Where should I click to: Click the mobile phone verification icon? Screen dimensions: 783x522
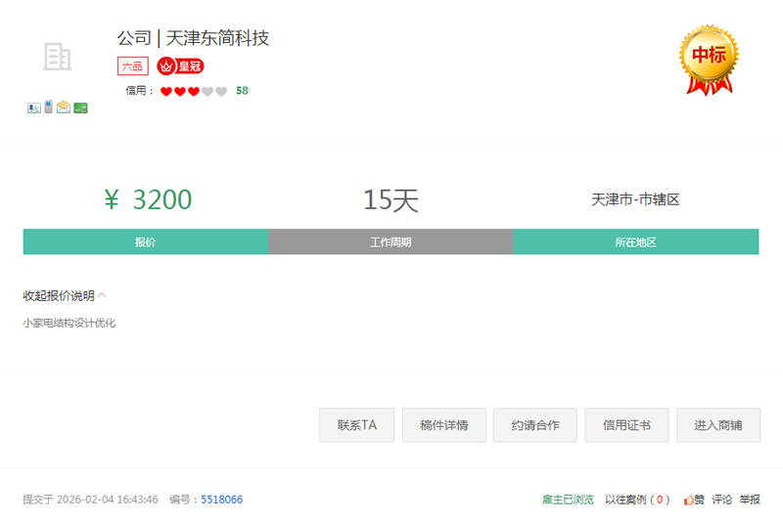point(48,107)
